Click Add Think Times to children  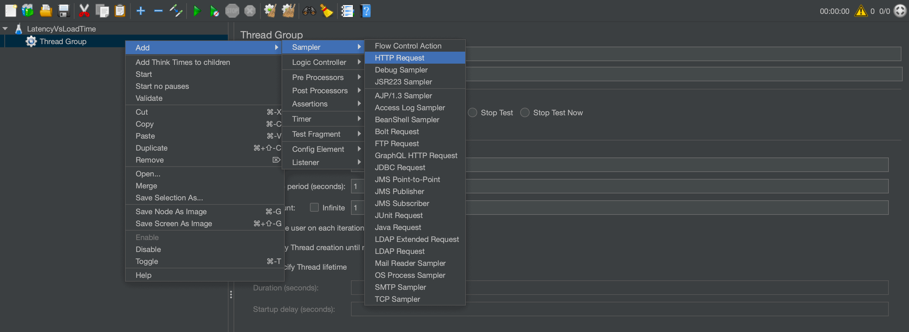pyautogui.click(x=182, y=62)
